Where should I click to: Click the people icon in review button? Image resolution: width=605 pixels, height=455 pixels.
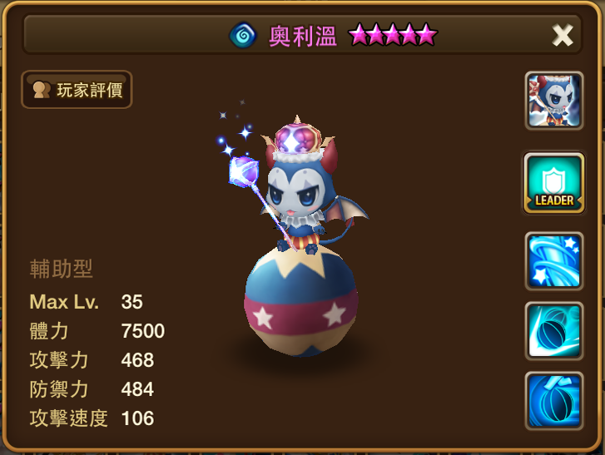point(42,90)
